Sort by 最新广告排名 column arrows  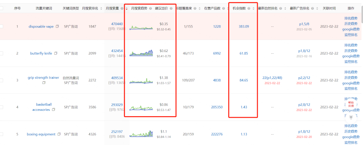pos(317,8)
